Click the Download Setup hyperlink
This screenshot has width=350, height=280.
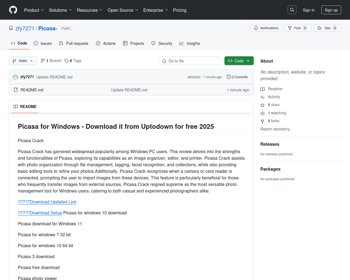tap(40, 213)
